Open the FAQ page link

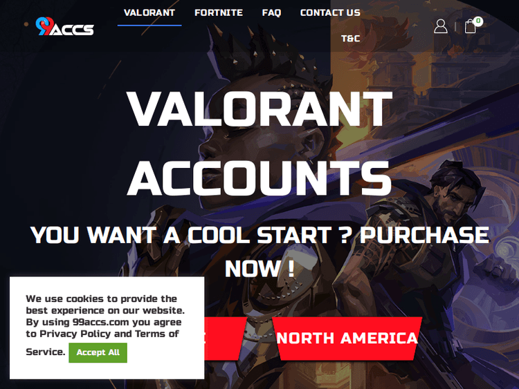pyautogui.click(x=271, y=13)
